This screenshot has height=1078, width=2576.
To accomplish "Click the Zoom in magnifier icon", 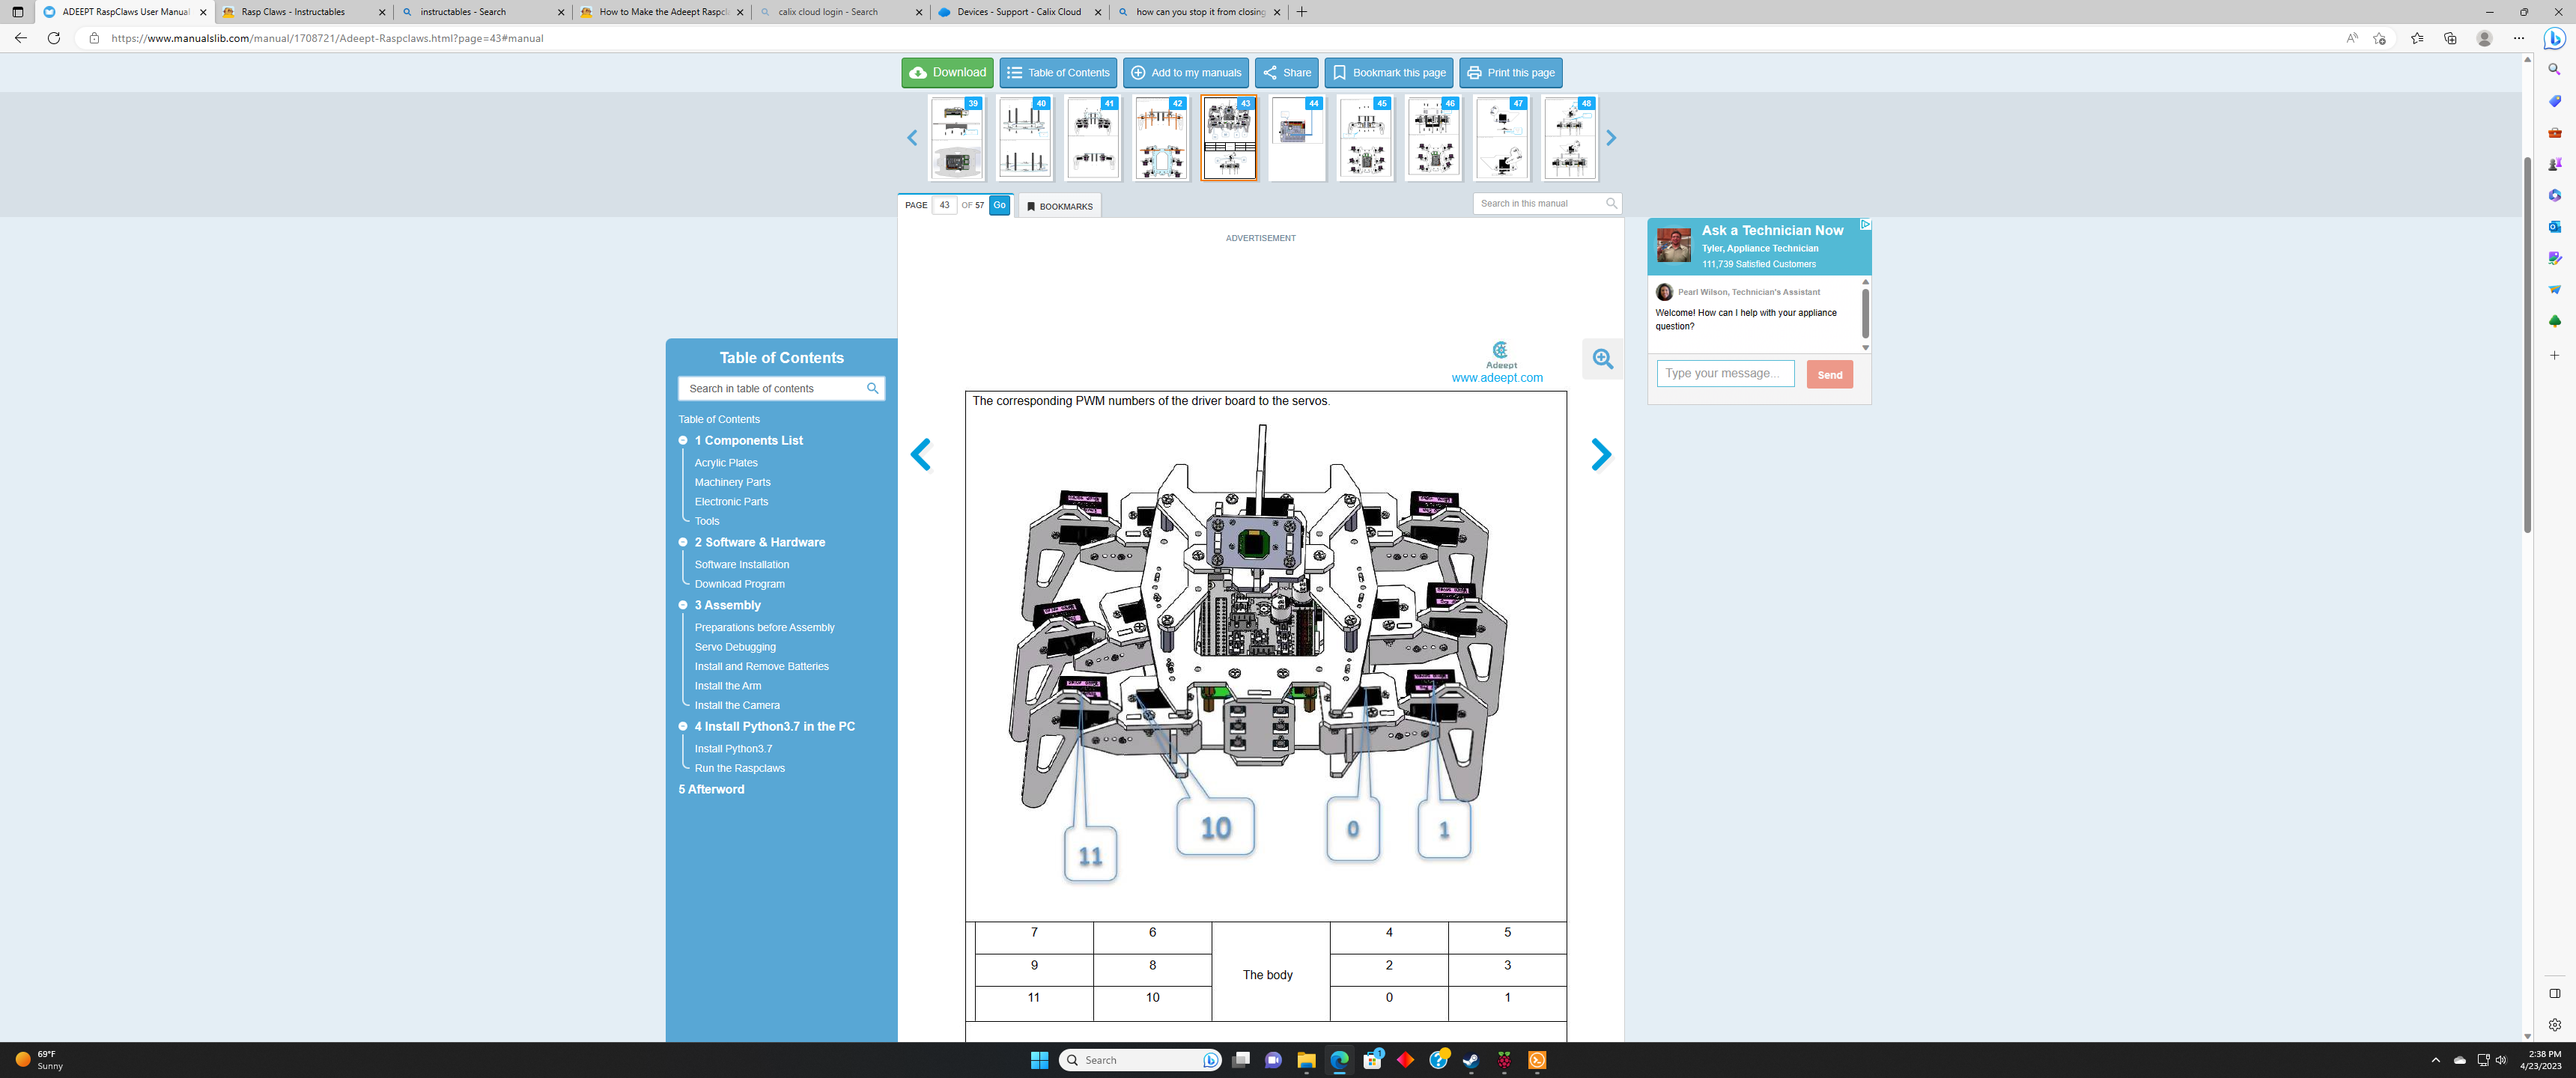I will tap(1603, 359).
